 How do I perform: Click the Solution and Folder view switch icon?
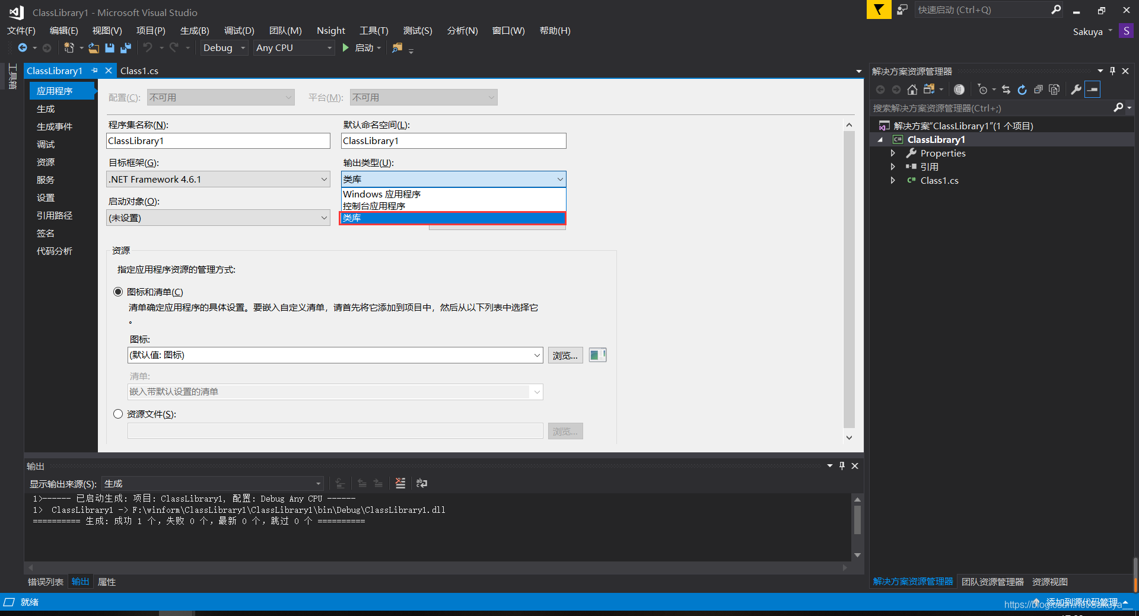pyautogui.click(x=929, y=90)
